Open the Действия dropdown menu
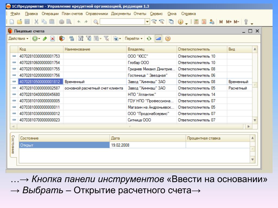 click(x=18, y=38)
